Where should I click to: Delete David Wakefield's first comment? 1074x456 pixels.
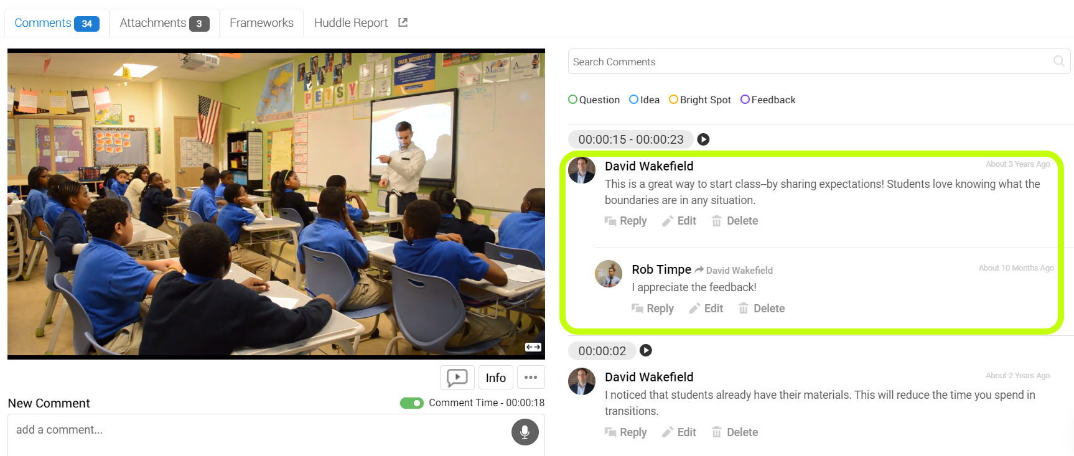pyautogui.click(x=735, y=221)
